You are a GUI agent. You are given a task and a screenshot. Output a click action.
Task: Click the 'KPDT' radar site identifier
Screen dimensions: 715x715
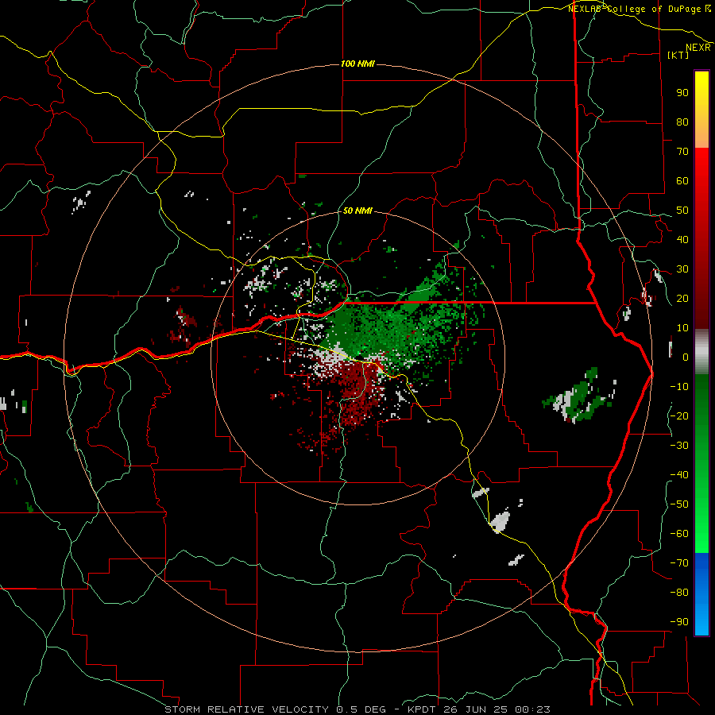pyautogui.click(x=421, y=709)
